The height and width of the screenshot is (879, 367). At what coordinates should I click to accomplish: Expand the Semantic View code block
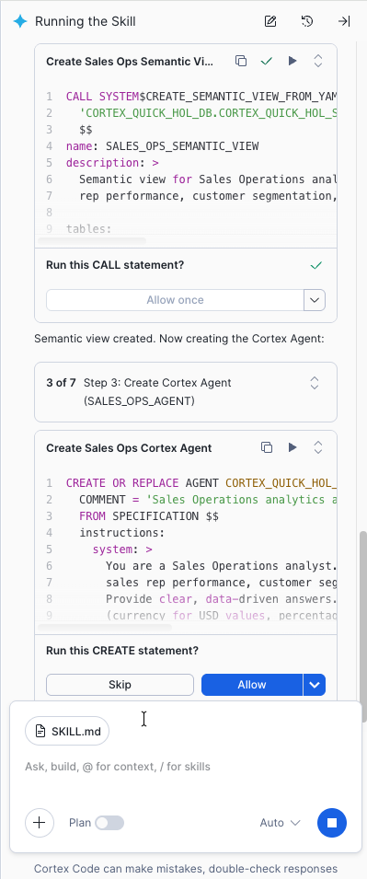coord(317,61)
